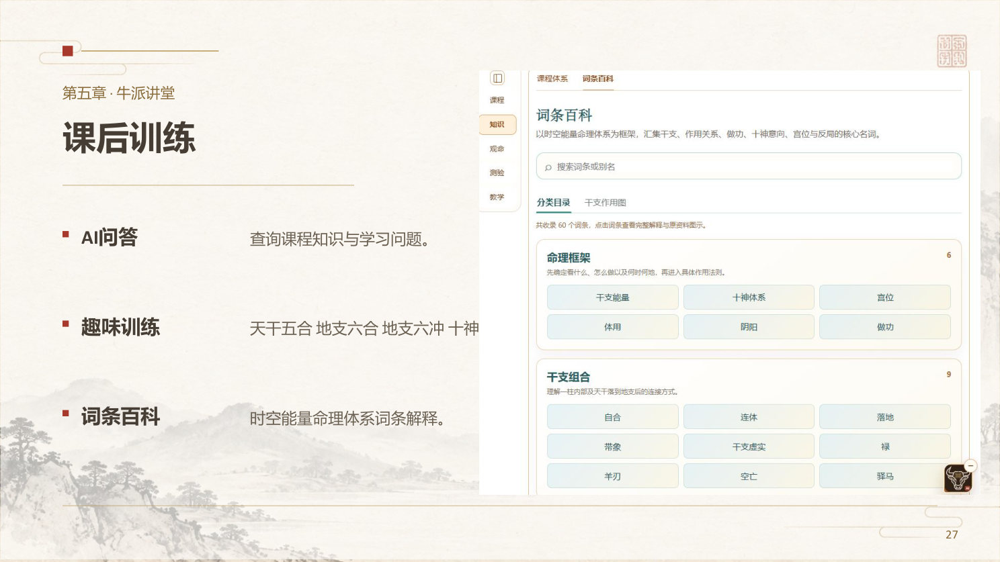The height and width of the screenshot is (562, 1000).
Task: Focus the 搜索词条或别名 search field
Action: coord(749,167)
